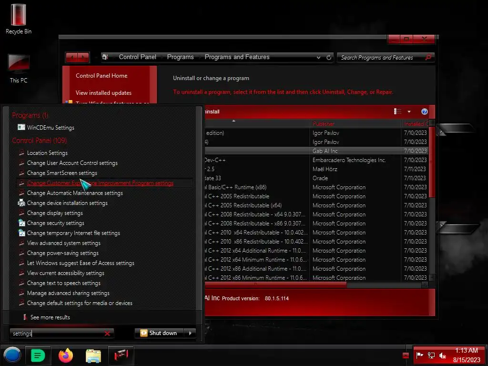Change the view layout icon
This screenshot has width=488, height=366.
click(x=397, y=112)
